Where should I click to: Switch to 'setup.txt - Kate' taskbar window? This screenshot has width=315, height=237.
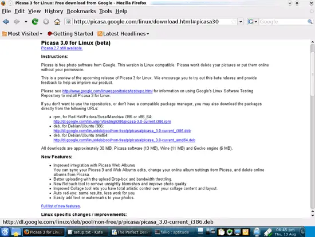86,232
